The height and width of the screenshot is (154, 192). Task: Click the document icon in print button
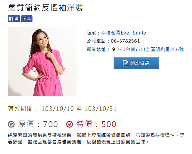click(x=125, y=63)
